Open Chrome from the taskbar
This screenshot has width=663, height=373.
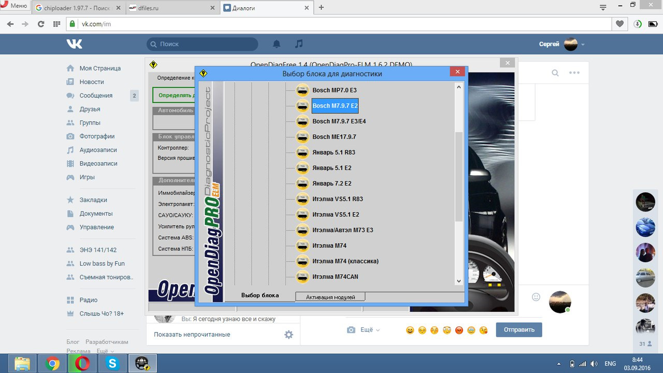point(52,363)
